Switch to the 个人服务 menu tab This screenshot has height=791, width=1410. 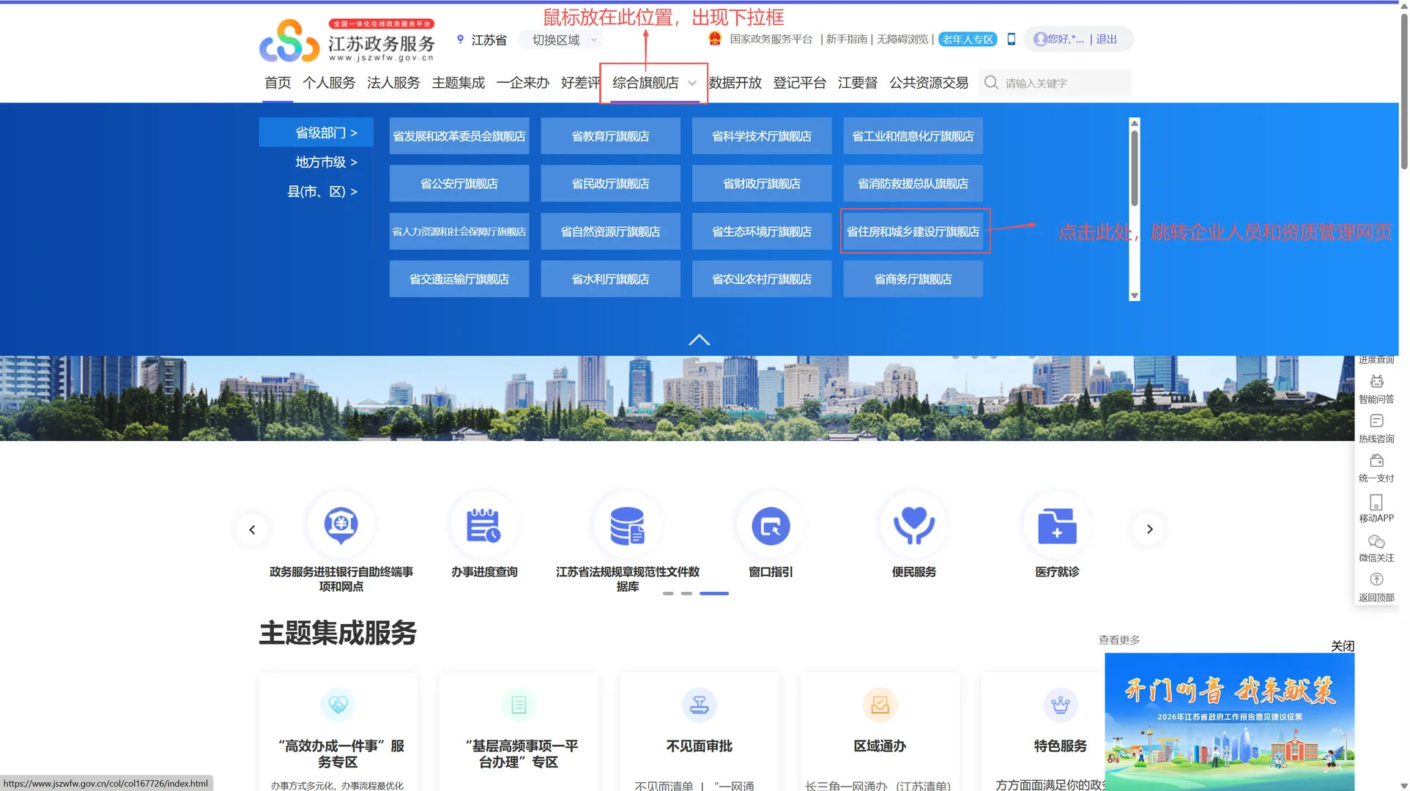329,83
